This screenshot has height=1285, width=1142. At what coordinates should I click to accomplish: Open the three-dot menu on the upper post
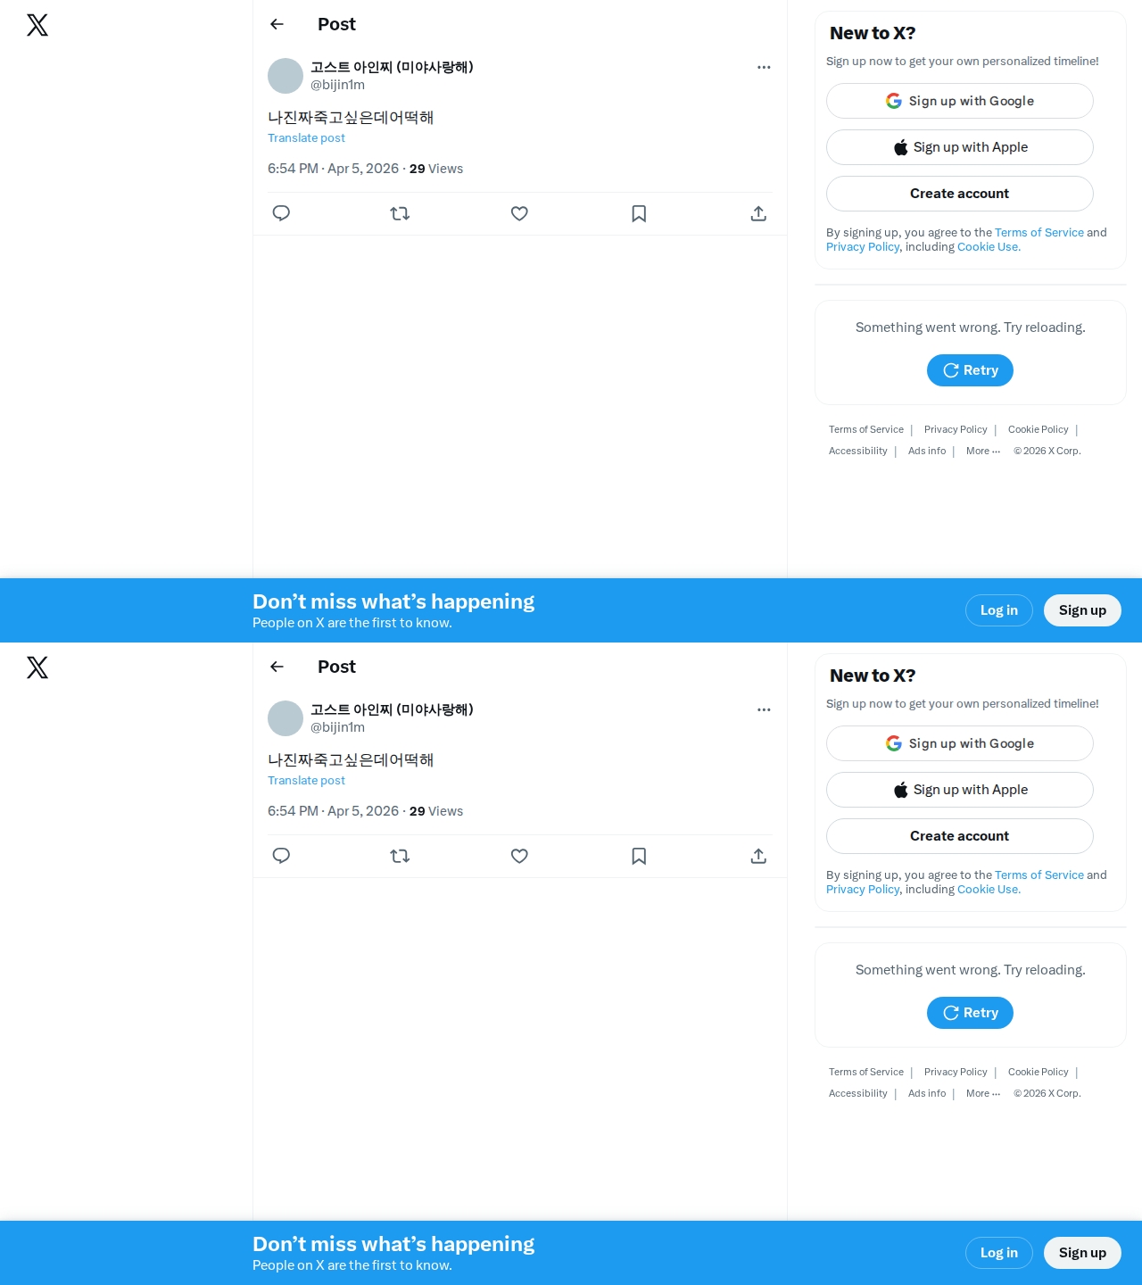point(764,67)
